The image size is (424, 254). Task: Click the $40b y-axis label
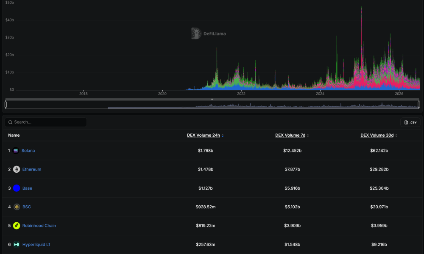pos(10,20)
